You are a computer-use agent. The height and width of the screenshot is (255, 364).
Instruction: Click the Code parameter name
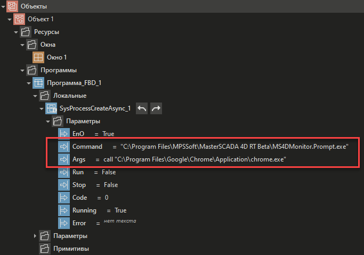coord(79,198)
